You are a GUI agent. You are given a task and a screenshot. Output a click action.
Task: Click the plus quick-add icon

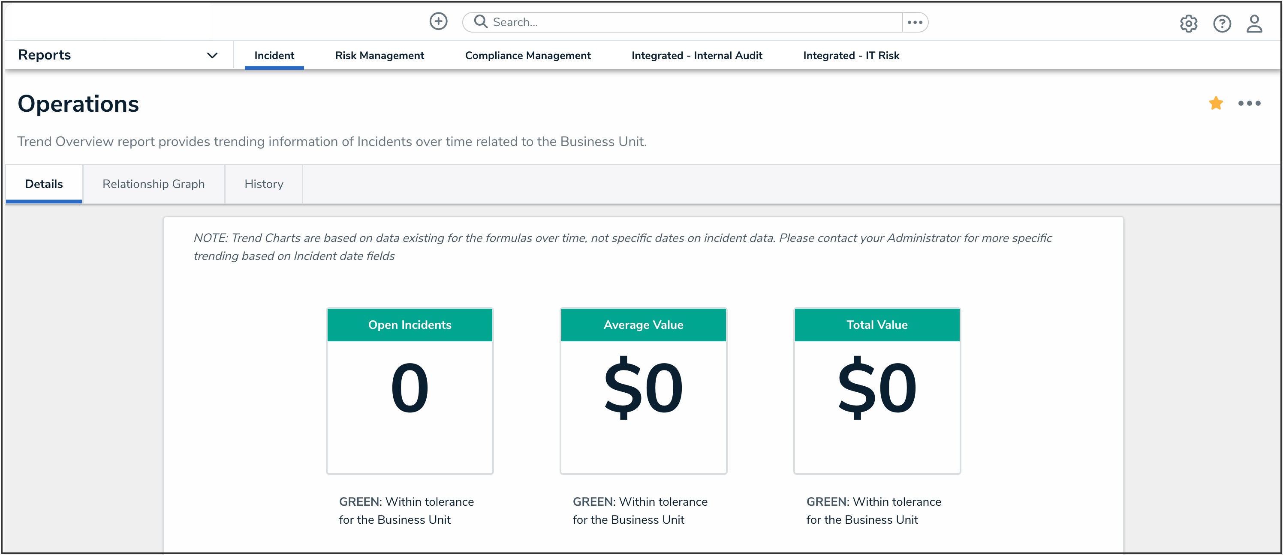coord(438,21)
